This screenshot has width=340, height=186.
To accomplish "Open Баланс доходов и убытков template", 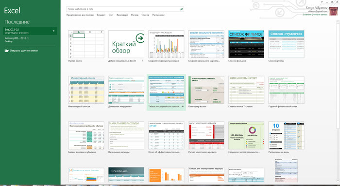I will pos(86,135).
